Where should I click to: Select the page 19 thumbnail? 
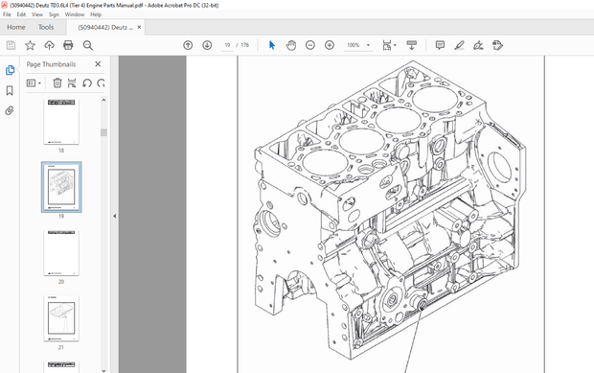click(61, 187)
